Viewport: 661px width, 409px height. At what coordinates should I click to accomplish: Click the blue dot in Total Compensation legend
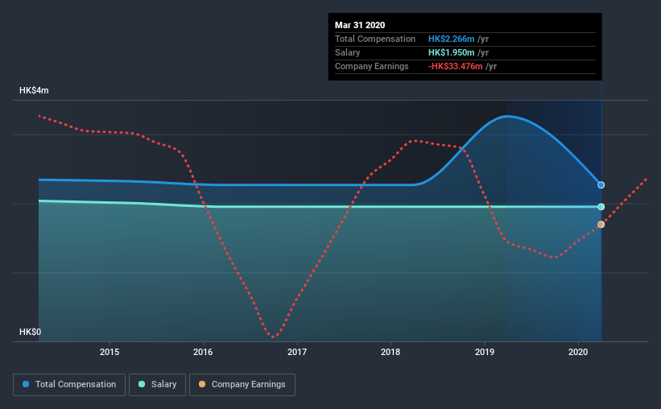pyautogui.click(x=26, y=384)
